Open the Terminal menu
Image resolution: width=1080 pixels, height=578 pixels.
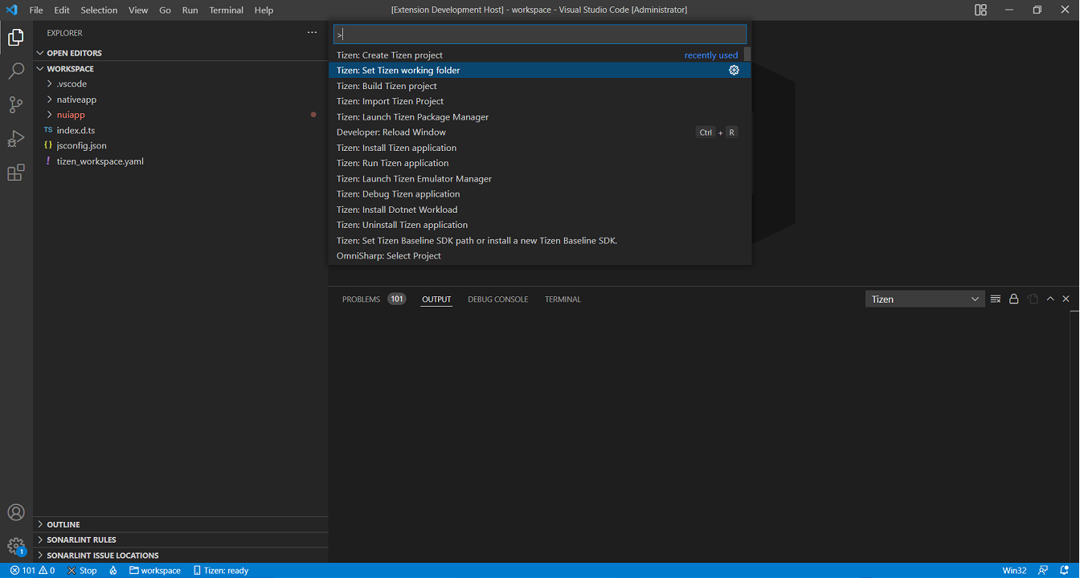click(x=226, y=10)
